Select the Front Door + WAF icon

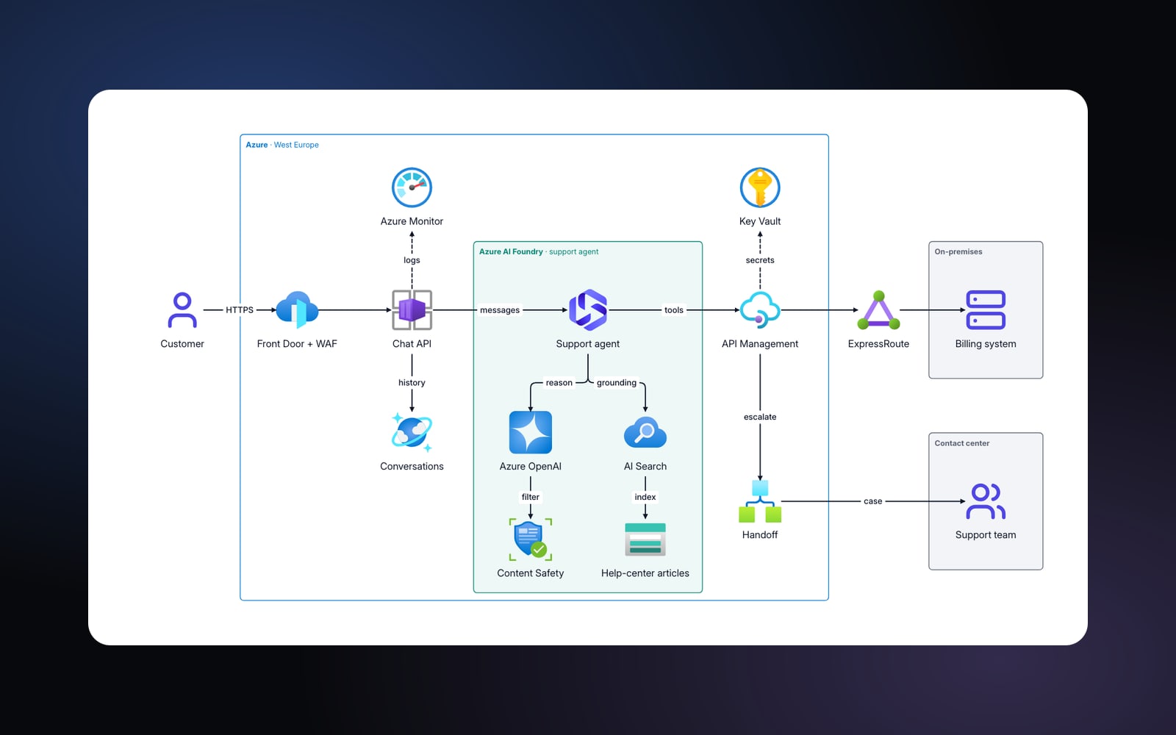[297, 310]
